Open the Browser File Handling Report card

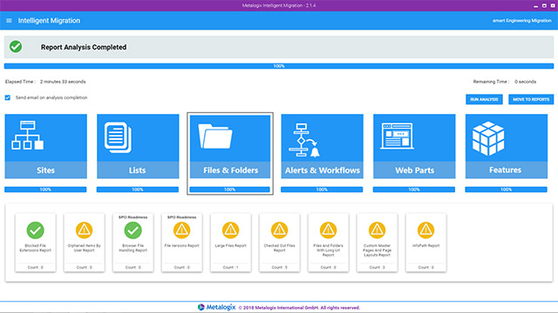[133, 243]
